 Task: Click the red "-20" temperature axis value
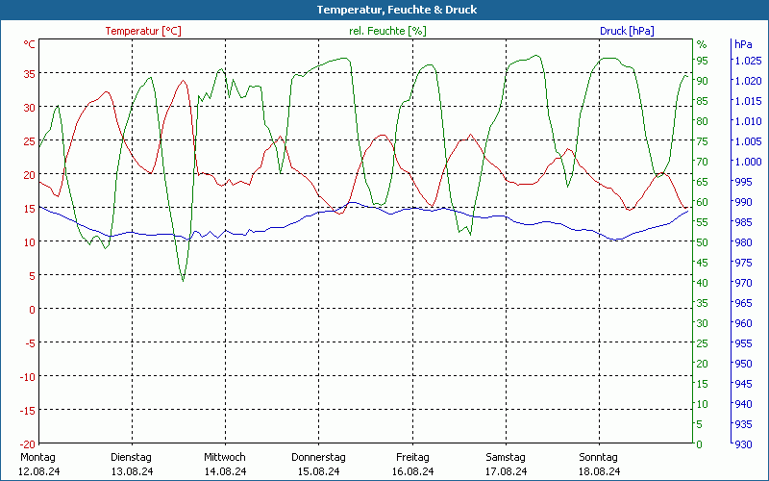(x=28, y=443)
